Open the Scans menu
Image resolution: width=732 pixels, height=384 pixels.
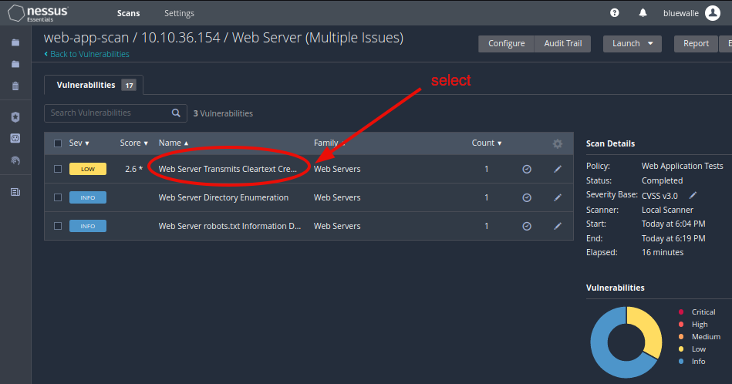(x=128, y=13)
